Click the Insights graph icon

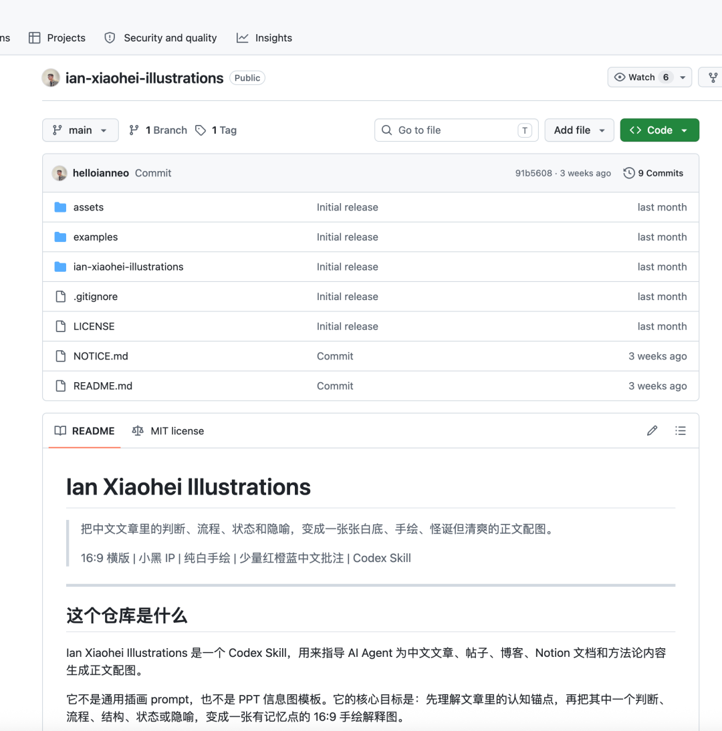[242, 38]
